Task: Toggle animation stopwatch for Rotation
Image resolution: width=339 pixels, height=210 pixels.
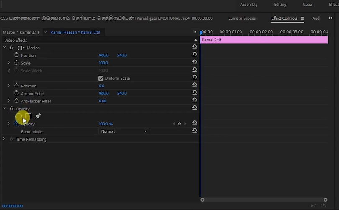Action: pos(16,85)
